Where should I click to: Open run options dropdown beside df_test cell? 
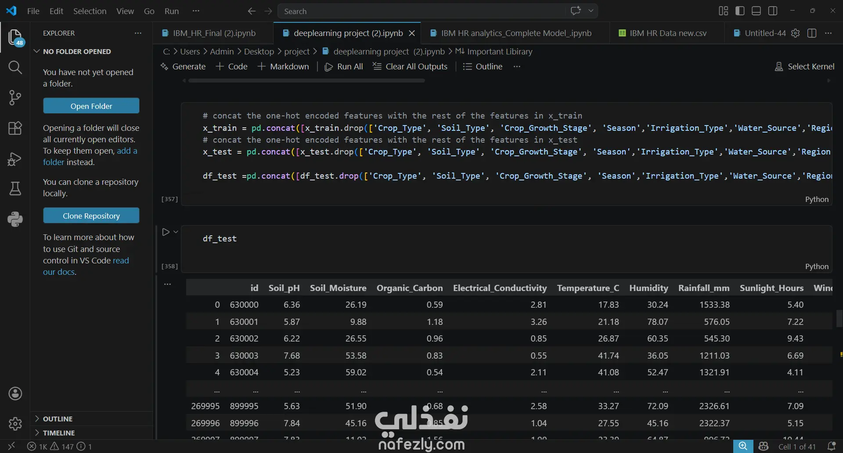(x=176, y=232)
